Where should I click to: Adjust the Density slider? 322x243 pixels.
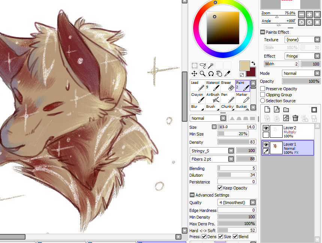pyautogui.click(x=237, y=142)
